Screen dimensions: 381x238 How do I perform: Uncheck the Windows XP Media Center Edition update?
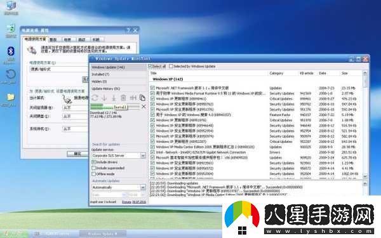(x=152, y=147)
